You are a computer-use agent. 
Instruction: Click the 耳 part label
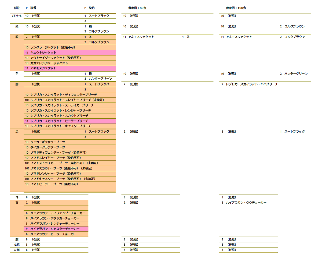(17, 197)
